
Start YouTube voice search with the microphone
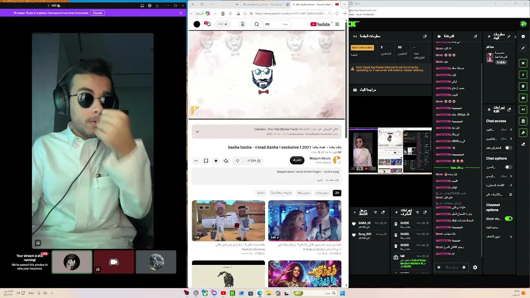point(243,24)
